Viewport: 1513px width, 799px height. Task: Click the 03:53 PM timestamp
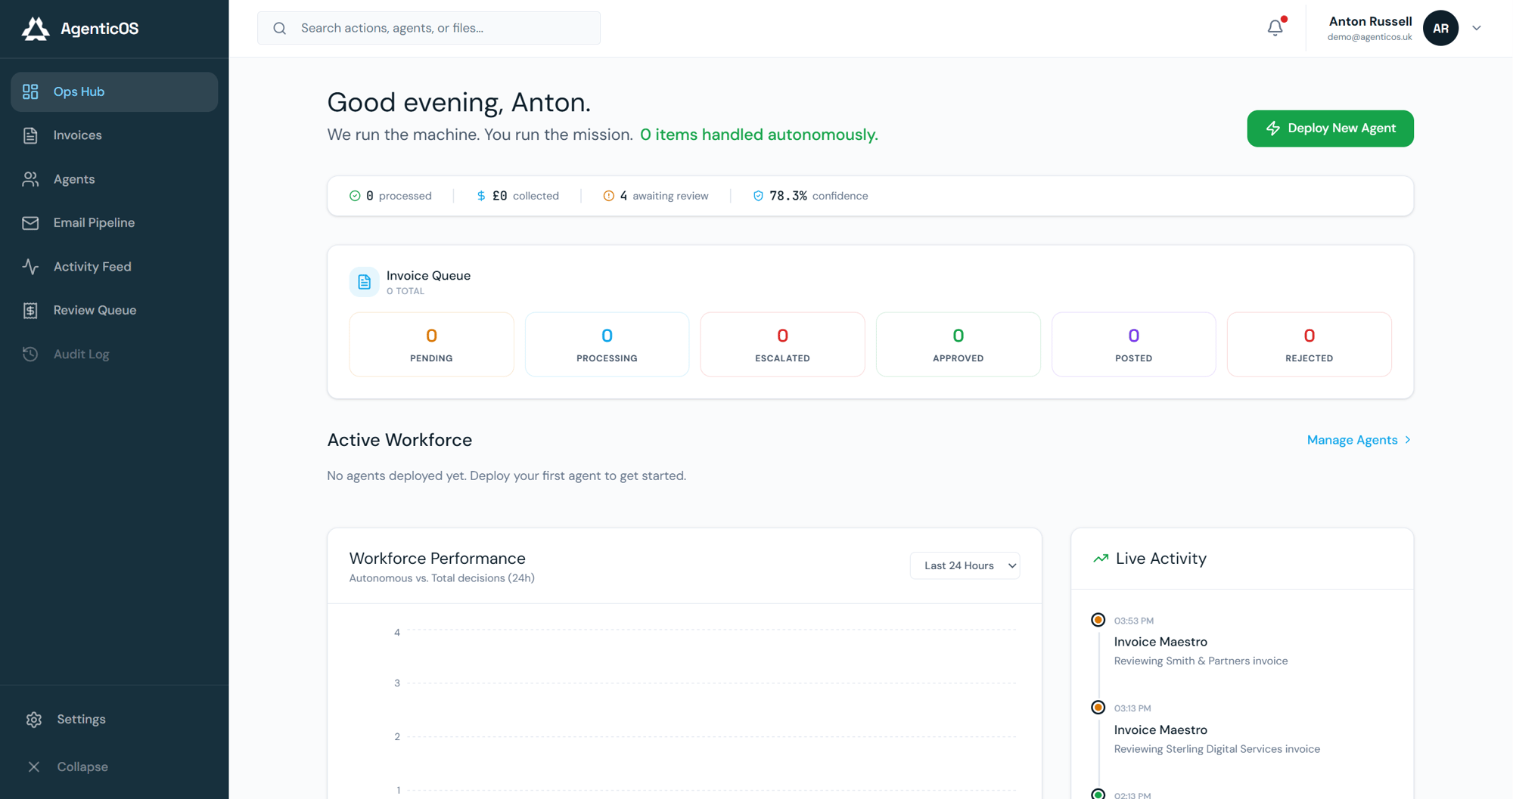[1133, 621]
